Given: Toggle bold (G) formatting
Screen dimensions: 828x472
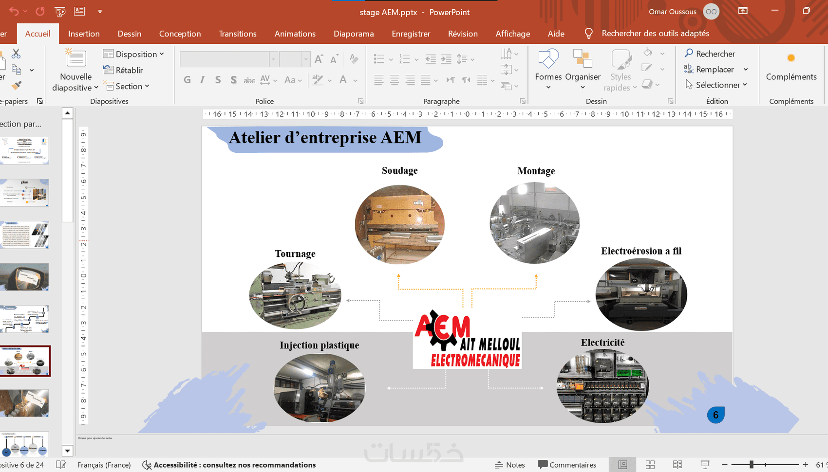Looking at the screenshot, I should coord(187,80).
